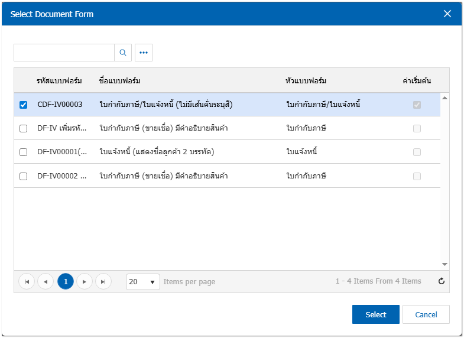
Task: Tick the DF-IV00002 row checkbox
Action: point(24,176)
